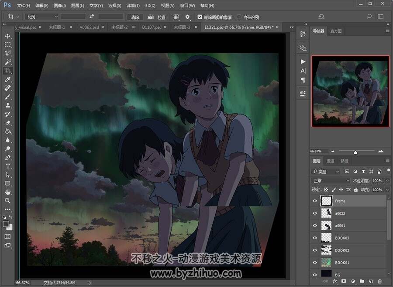The height and width of the screenshot is (287, 393).
Task: Hide the a0023 layer
Action: coord(315,213)
